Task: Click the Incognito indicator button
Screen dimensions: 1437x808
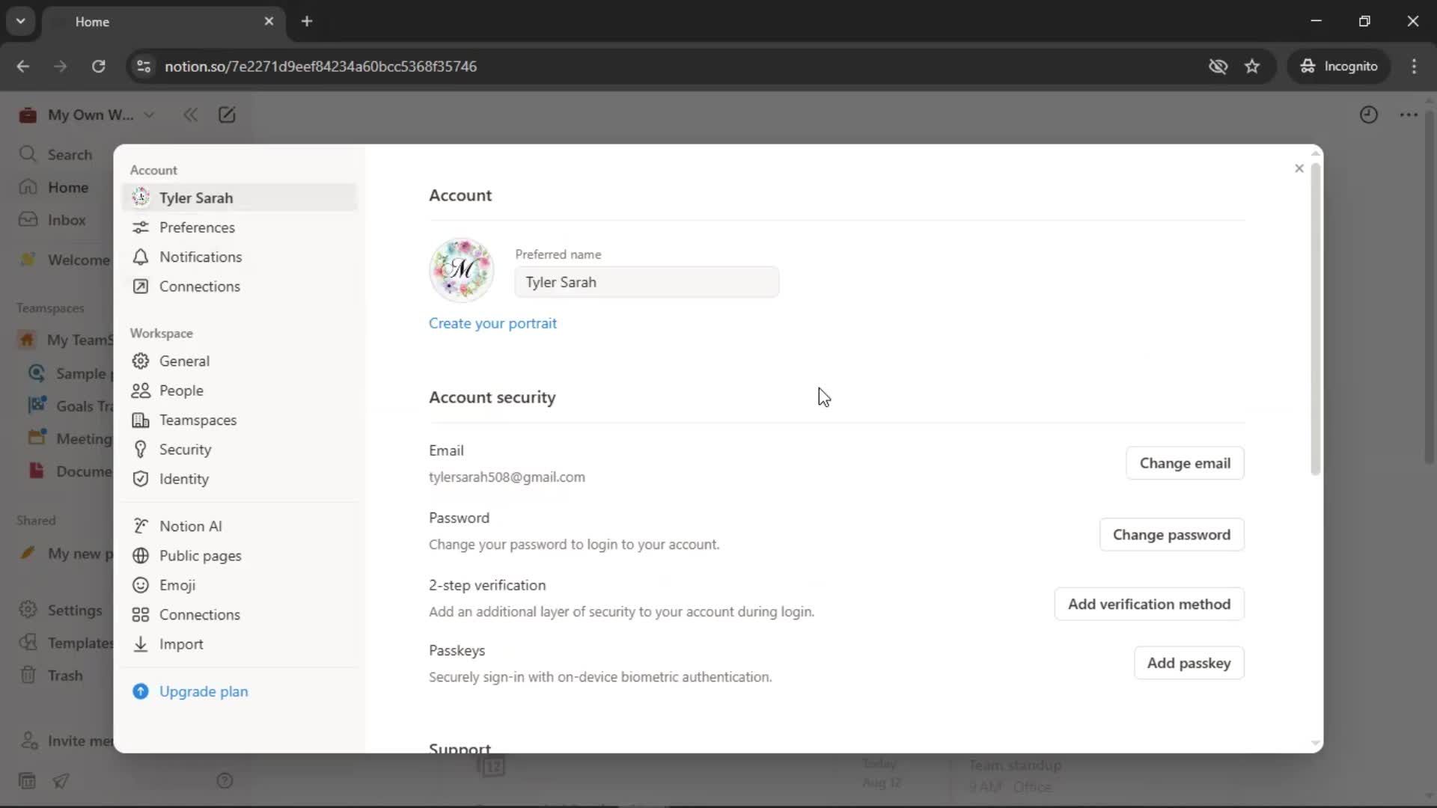Action: 1338,66
